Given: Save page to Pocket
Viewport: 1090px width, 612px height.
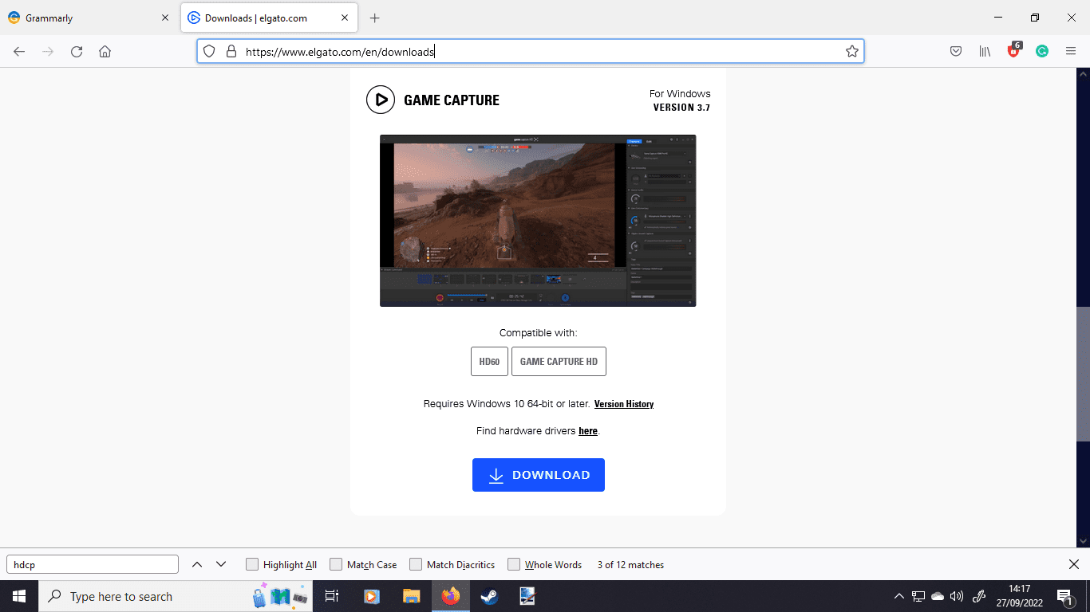Looking at the screenshot, I should tap(956, 51).
